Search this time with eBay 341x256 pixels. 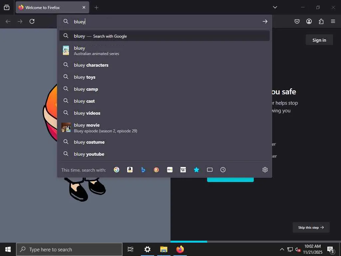pos(170,170)
